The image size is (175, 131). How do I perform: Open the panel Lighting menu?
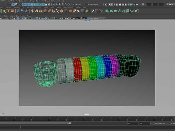[x=12, y=16]
